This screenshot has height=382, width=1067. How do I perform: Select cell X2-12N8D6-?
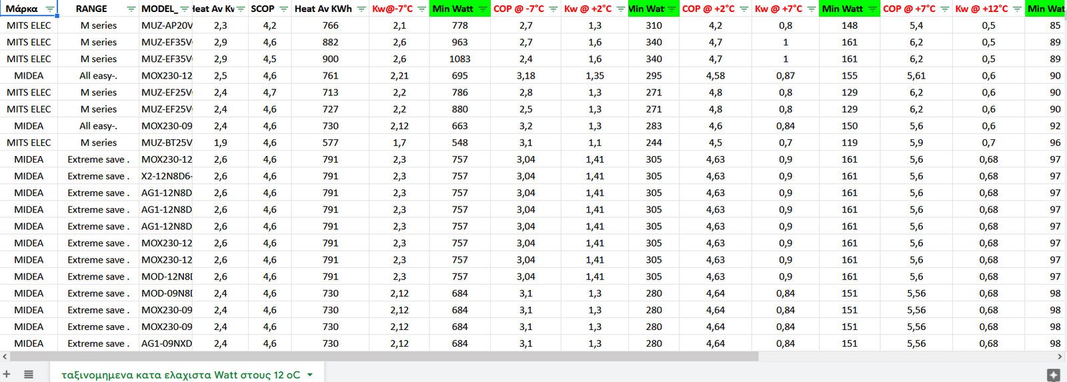pyautogui.click(x=166, y=176)
